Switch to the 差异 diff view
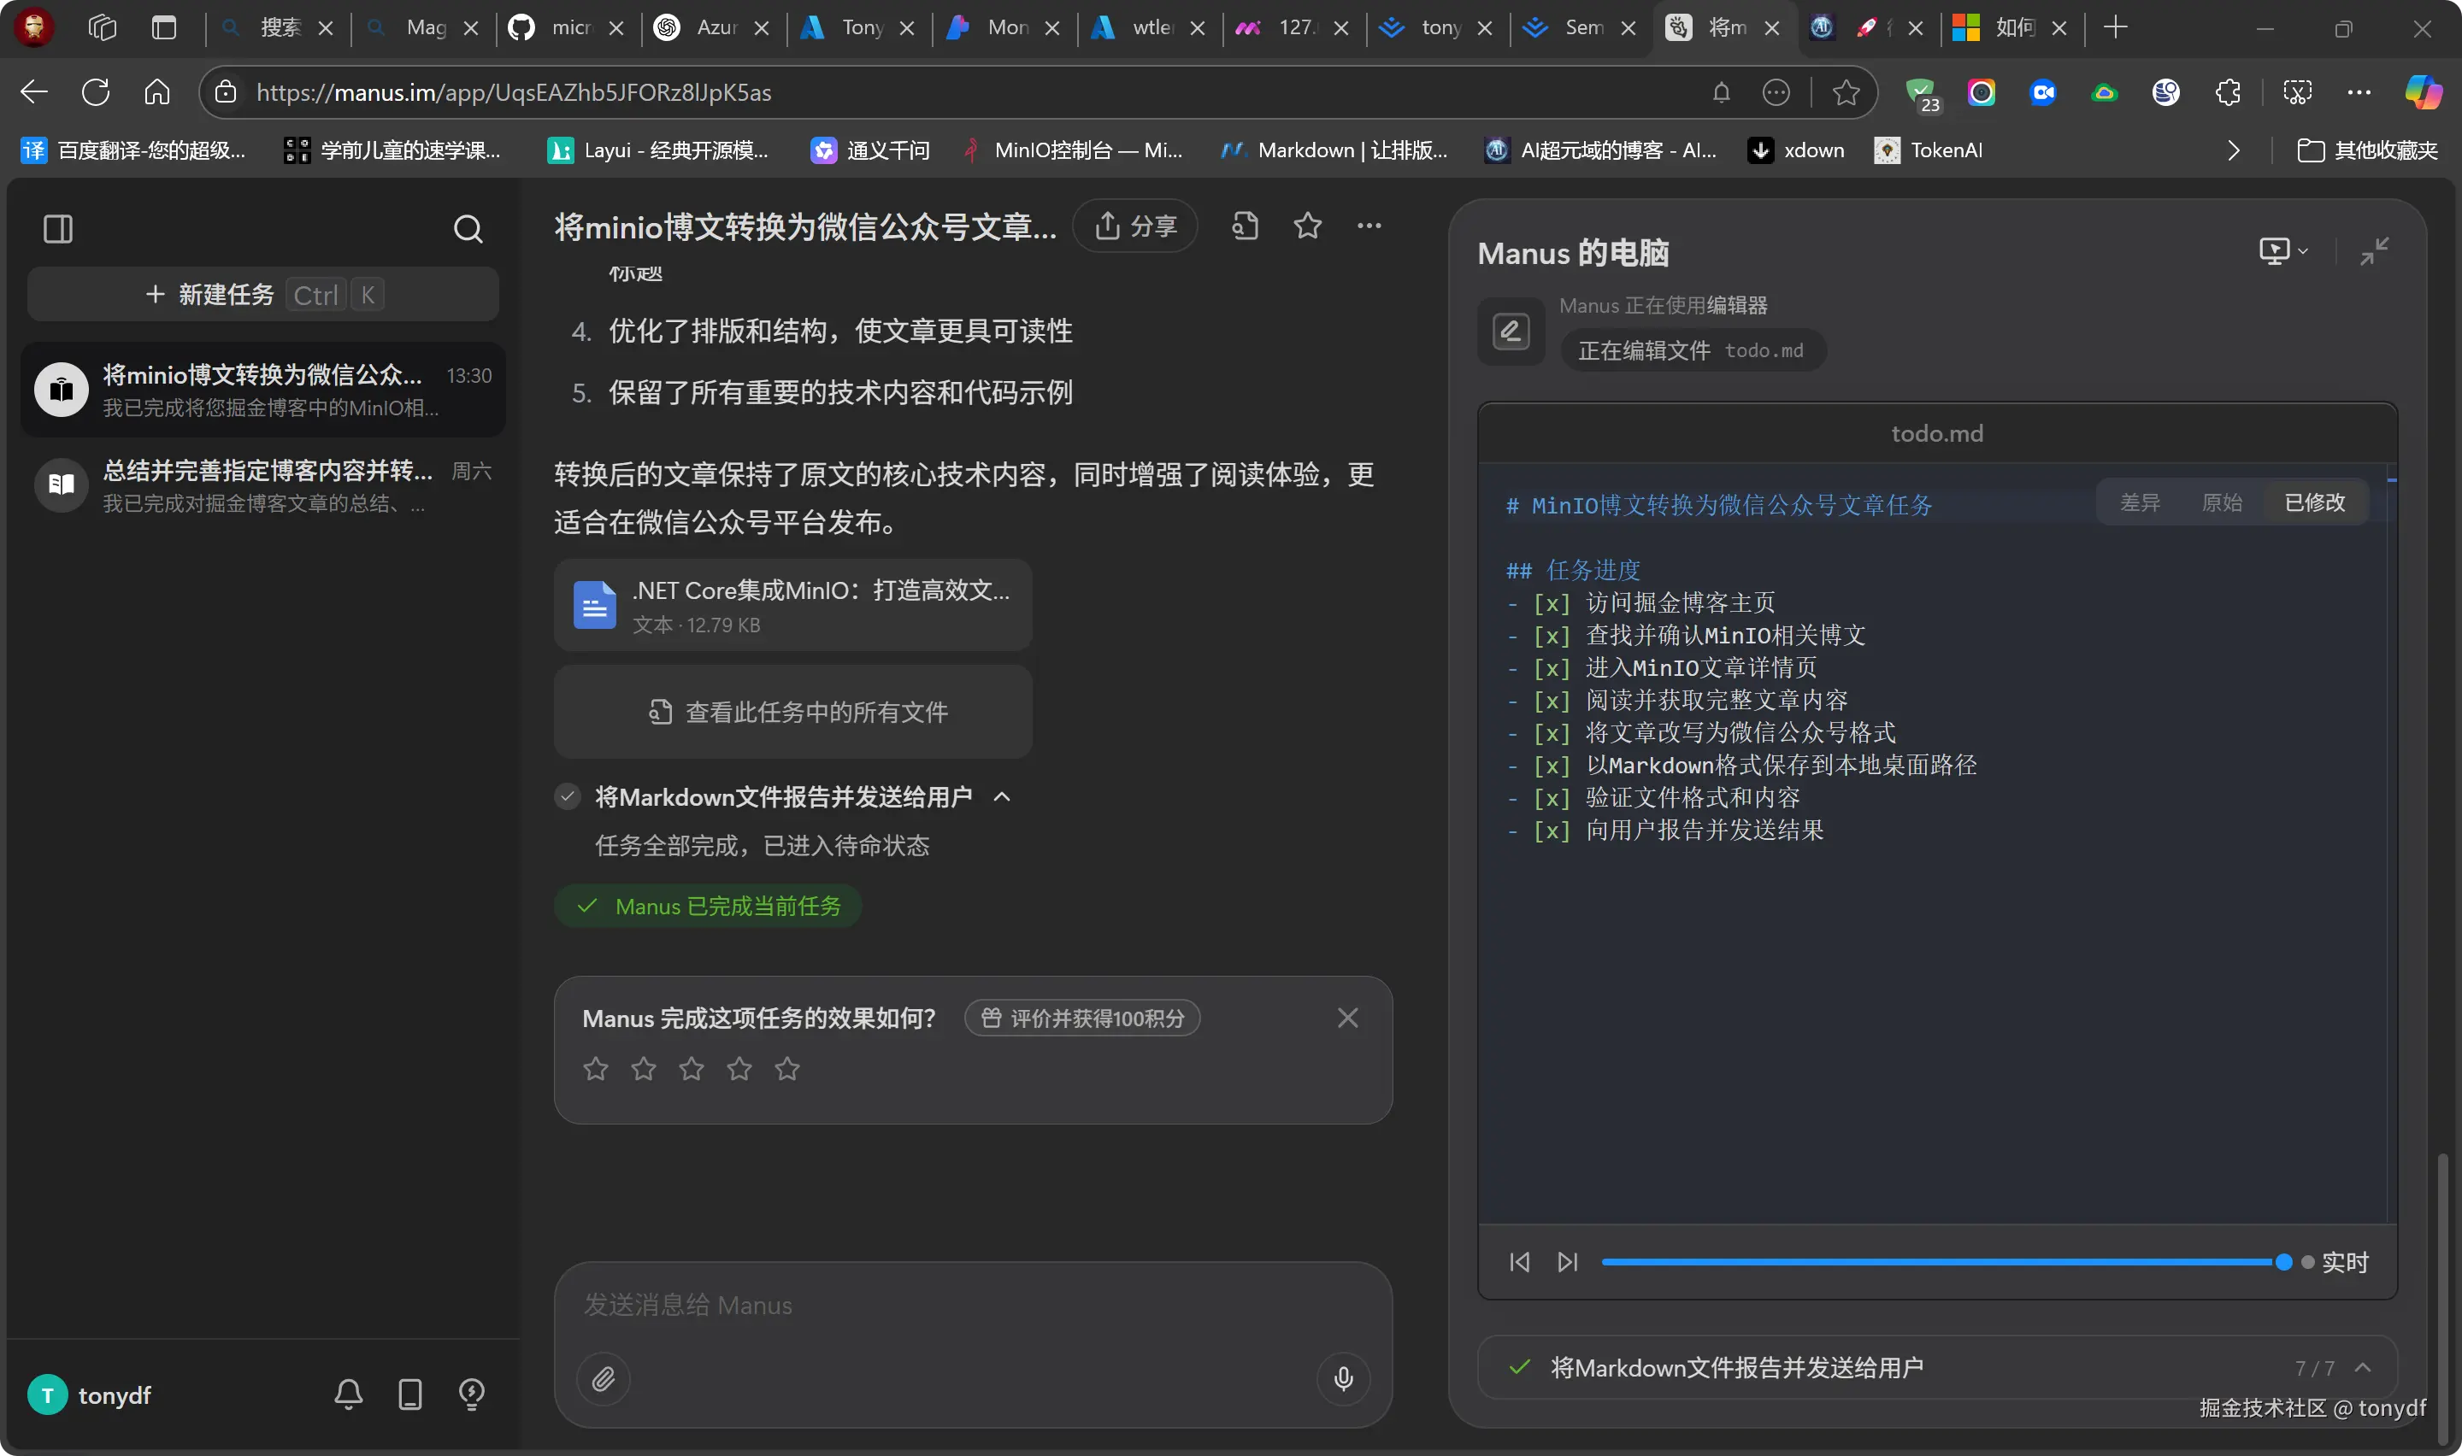The image size is (2462, 1456). point(2139,502)
